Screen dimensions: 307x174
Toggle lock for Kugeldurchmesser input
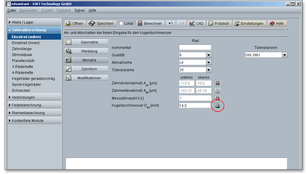(x=218, y=105)
